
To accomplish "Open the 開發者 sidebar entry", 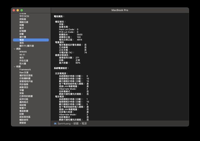I will pyautogui.click(x=23, y=123).
